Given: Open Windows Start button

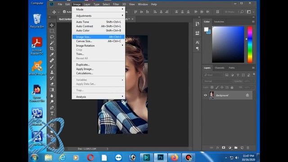Looking at the screenshot, I should pyautogui.click(x=34, y=157).
